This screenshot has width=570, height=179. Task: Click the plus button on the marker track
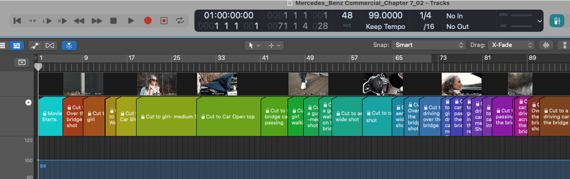(28, 102)
